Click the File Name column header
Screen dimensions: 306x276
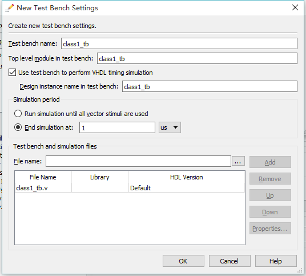[x=43, y=177]
